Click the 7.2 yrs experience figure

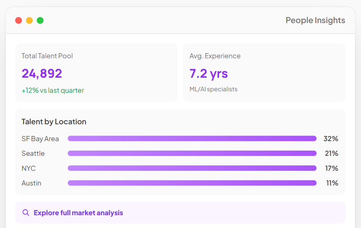click(x=209, y=74)
